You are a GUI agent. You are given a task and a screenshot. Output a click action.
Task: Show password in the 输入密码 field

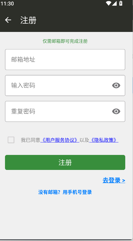pyautogui.click(x=116, y=86)
